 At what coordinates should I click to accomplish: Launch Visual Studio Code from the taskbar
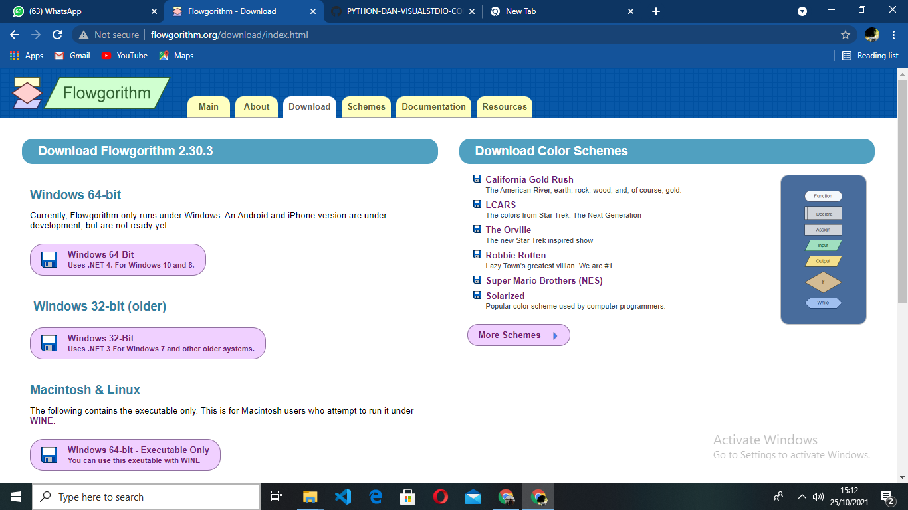(x=342, y=496)
